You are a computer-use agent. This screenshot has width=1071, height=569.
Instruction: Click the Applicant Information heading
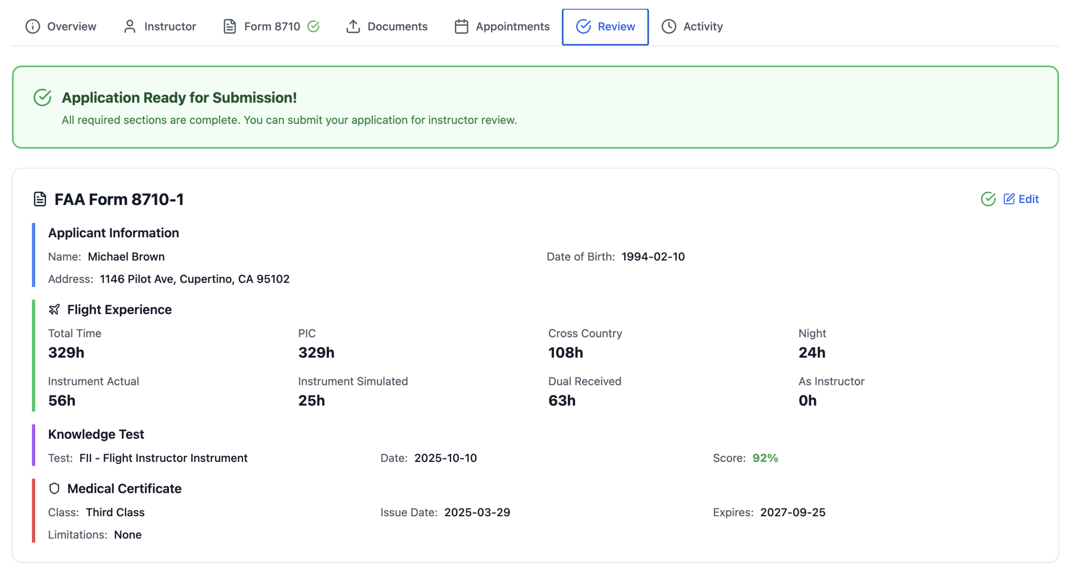[x=113, y=233]
